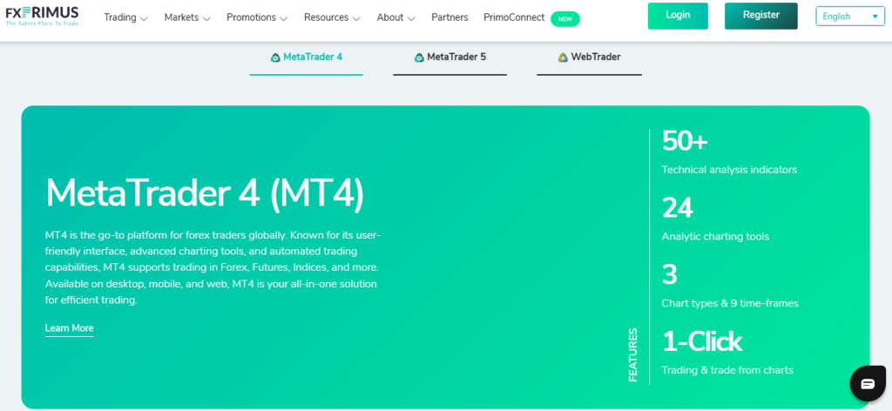Click the MetaTrader 4 (MT4) heading
Image resolution: width=892 pixels, height=411 pixels.
click(205, 194)
